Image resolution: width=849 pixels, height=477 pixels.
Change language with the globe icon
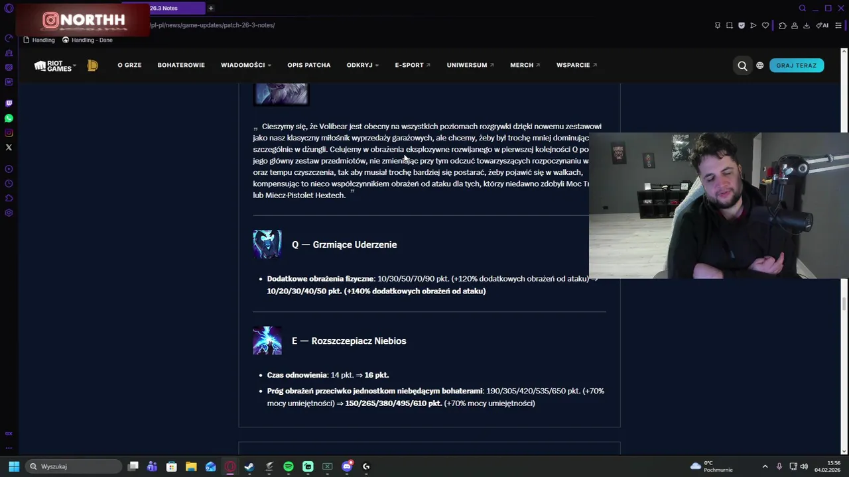point(759,66)
